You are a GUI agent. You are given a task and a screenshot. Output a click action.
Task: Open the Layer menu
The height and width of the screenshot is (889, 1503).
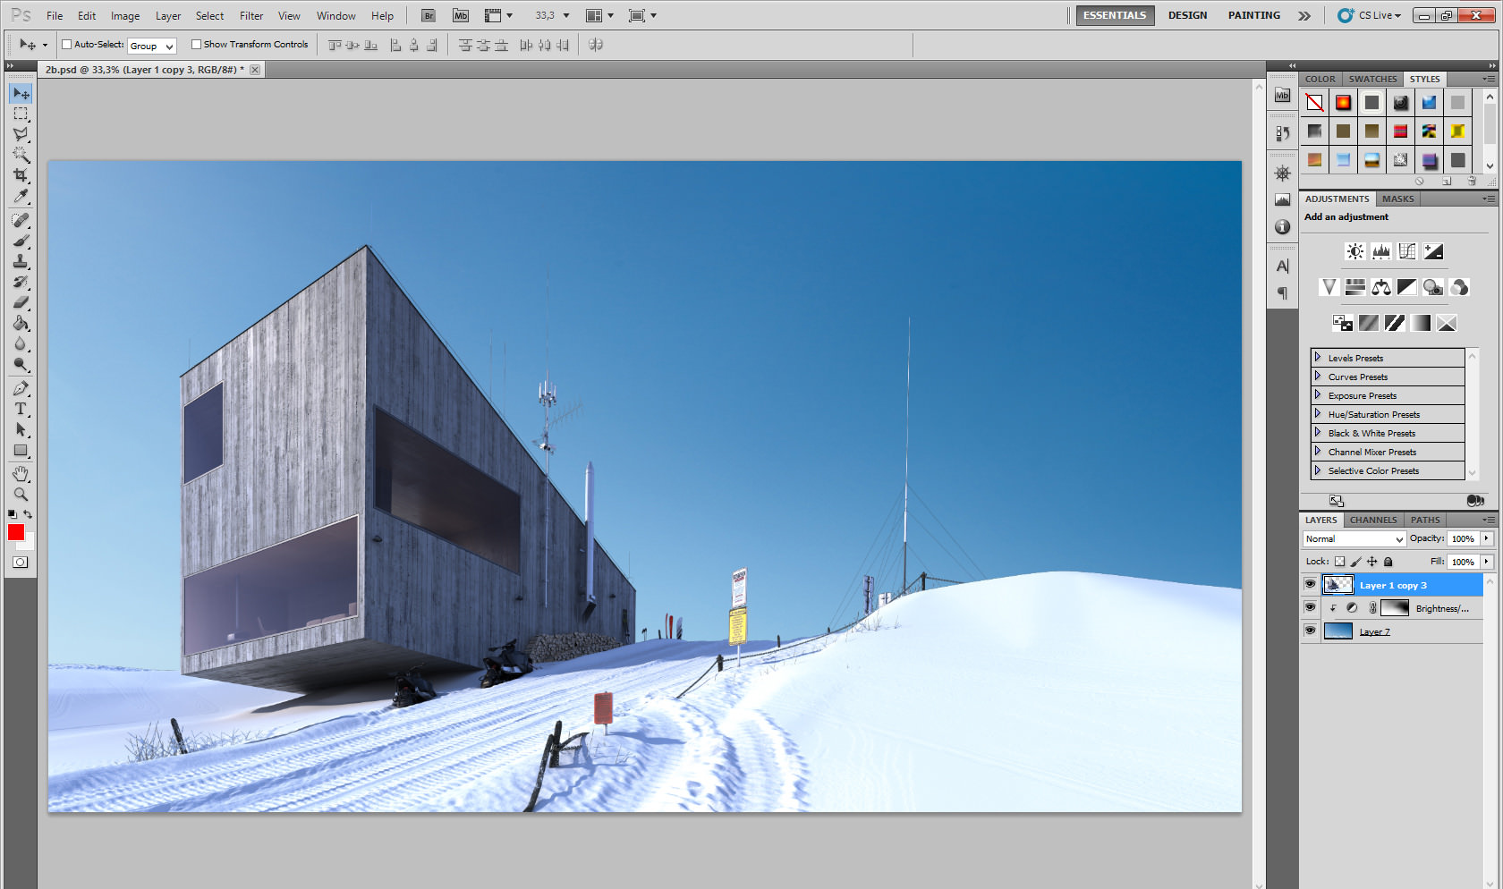tap(168, 15)
